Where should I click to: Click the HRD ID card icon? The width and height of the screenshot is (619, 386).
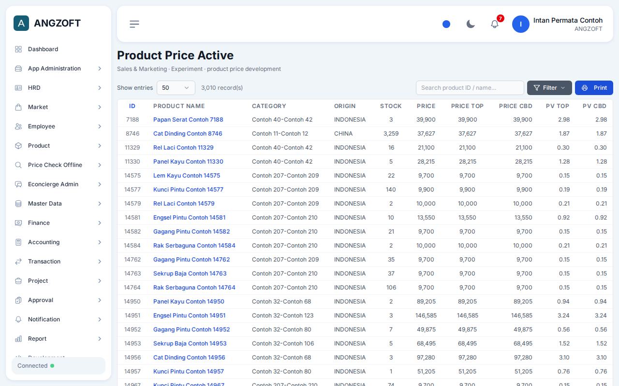pyautogui.click(x=18, y=88)
